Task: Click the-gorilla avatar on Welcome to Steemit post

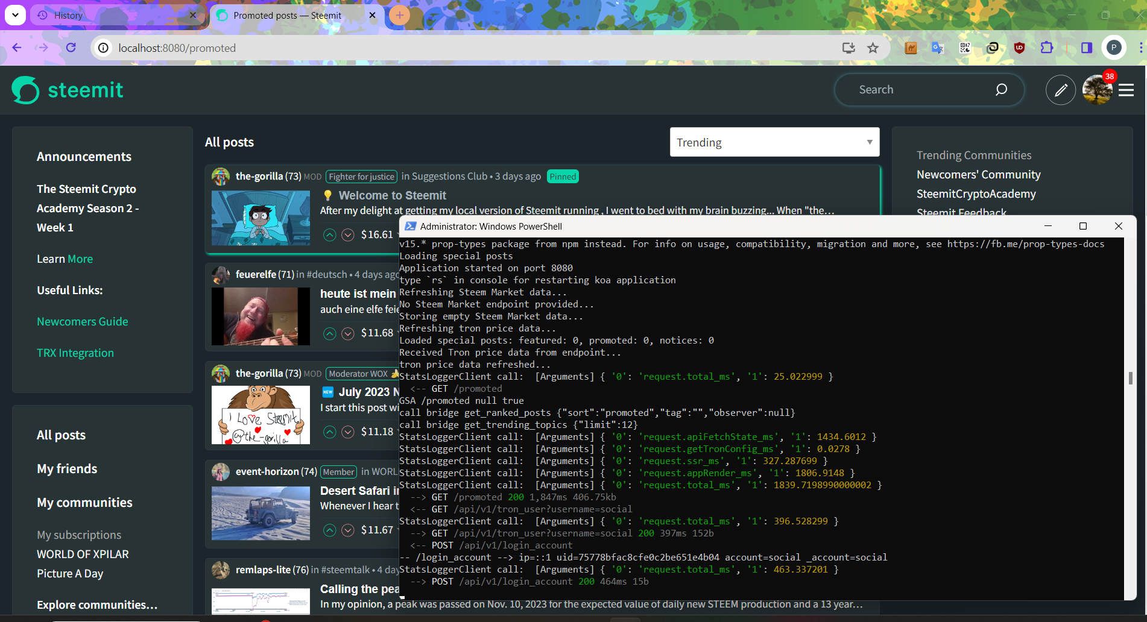Action: point(221,177)
